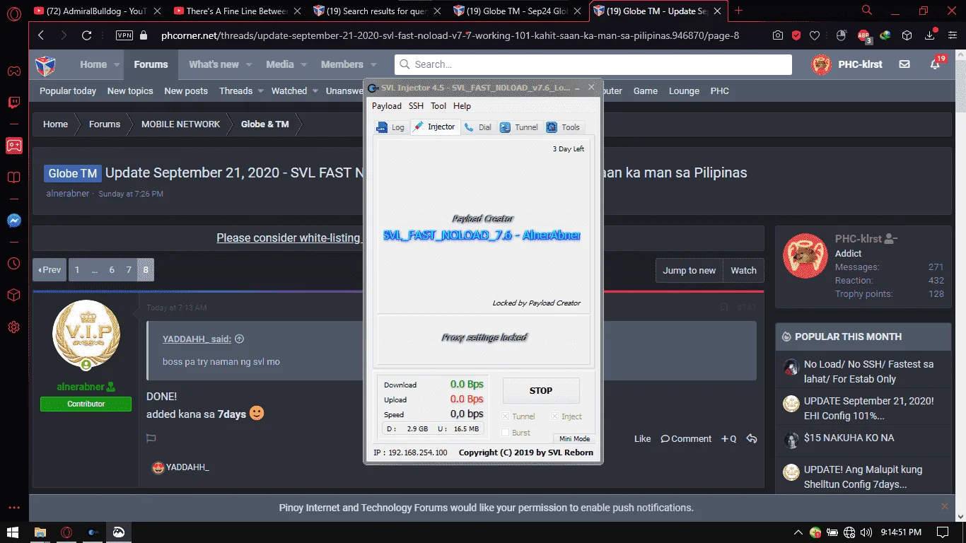Switch to the Log tab
966x543 pixels.
(x=391, y=127)
